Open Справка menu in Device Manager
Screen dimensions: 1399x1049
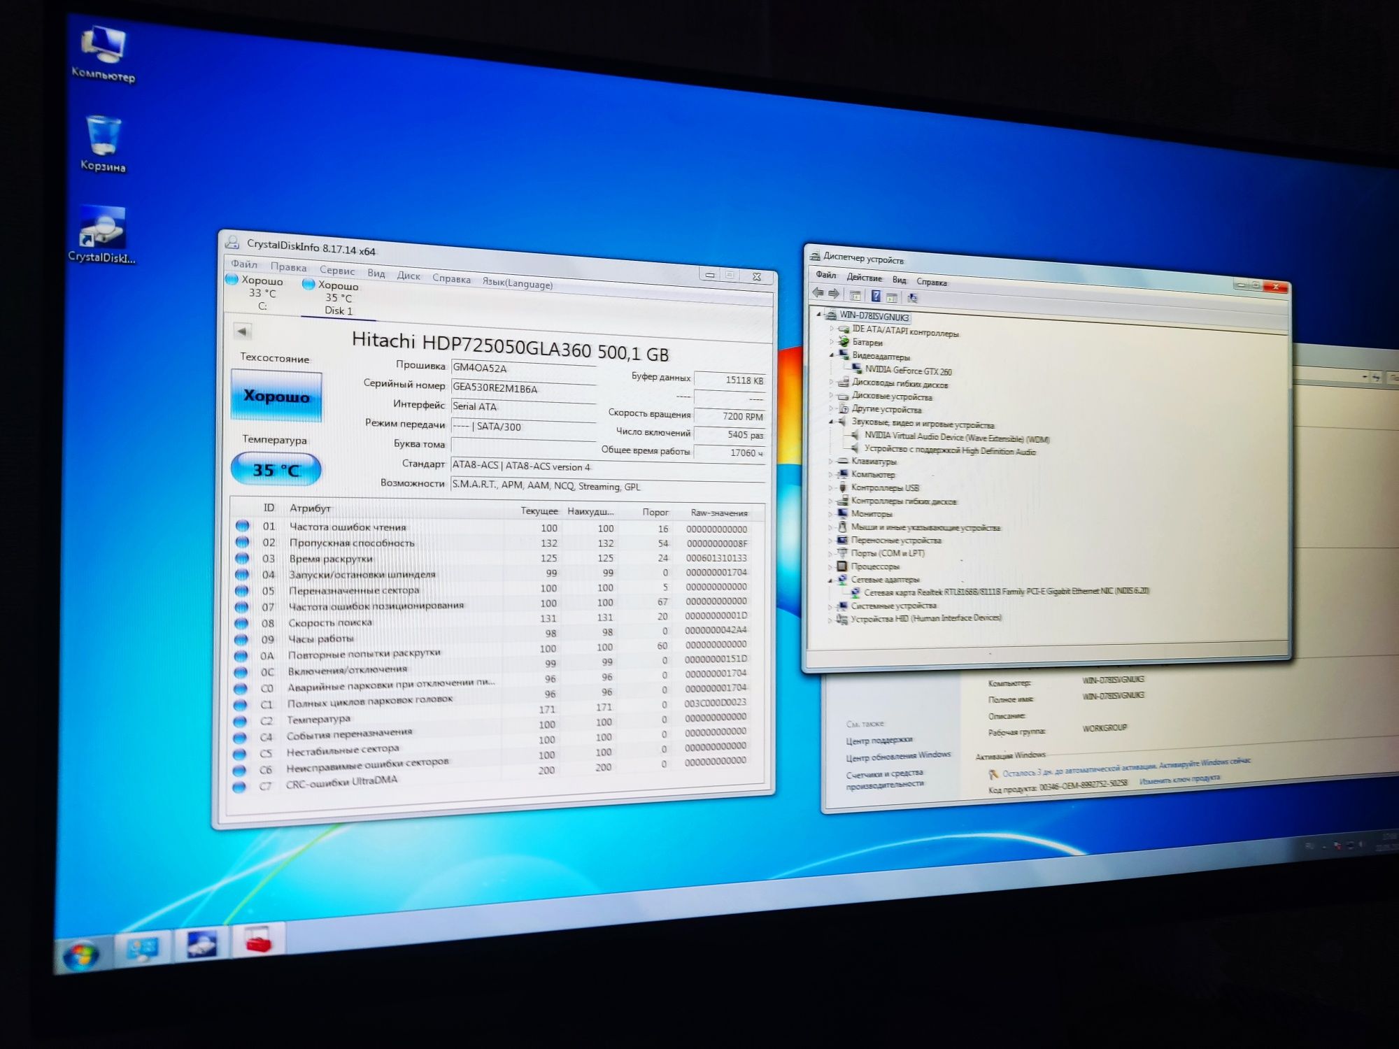pyautogui.click(x=932, y=283)
